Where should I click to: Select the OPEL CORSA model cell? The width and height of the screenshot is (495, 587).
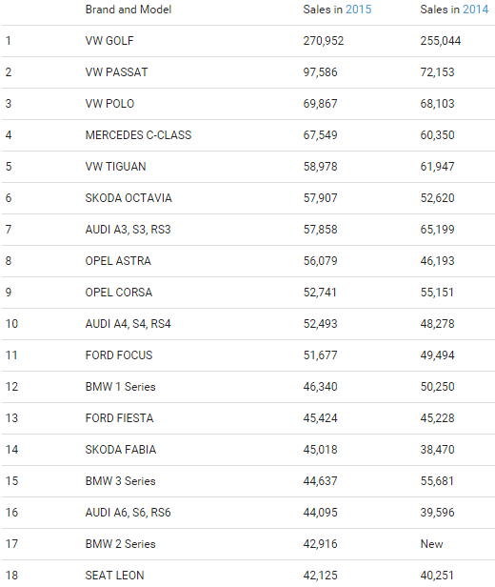pyautogui.click(x=119, y=293)
